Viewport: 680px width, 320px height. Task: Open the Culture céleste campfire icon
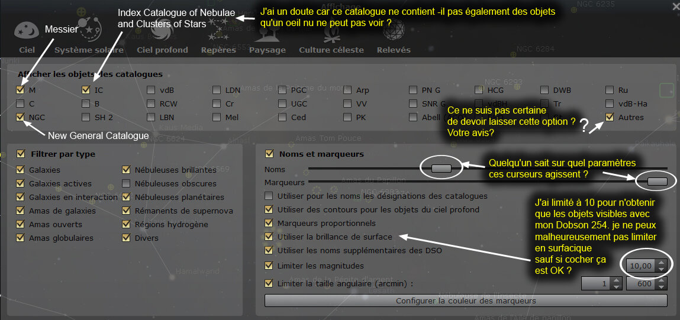(x=331, y=31)
